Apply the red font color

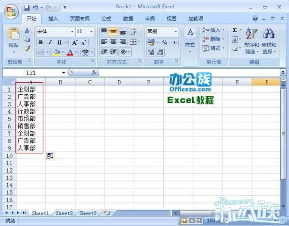(70, 52)
